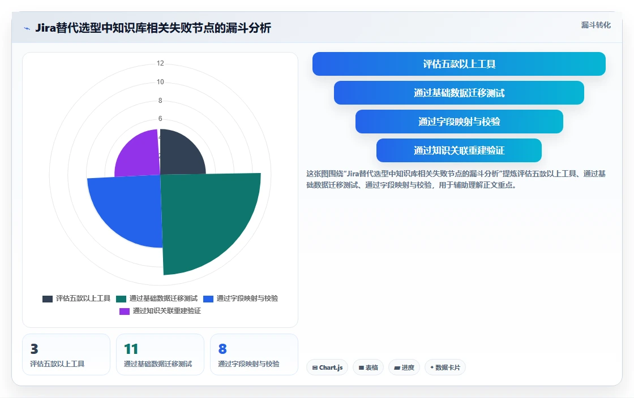Click the chart title Jira替代选型中知识库相关失败节点的漏斗分析
The height and width of the screenshot is (398, 634).
click(x=153, y=28)
